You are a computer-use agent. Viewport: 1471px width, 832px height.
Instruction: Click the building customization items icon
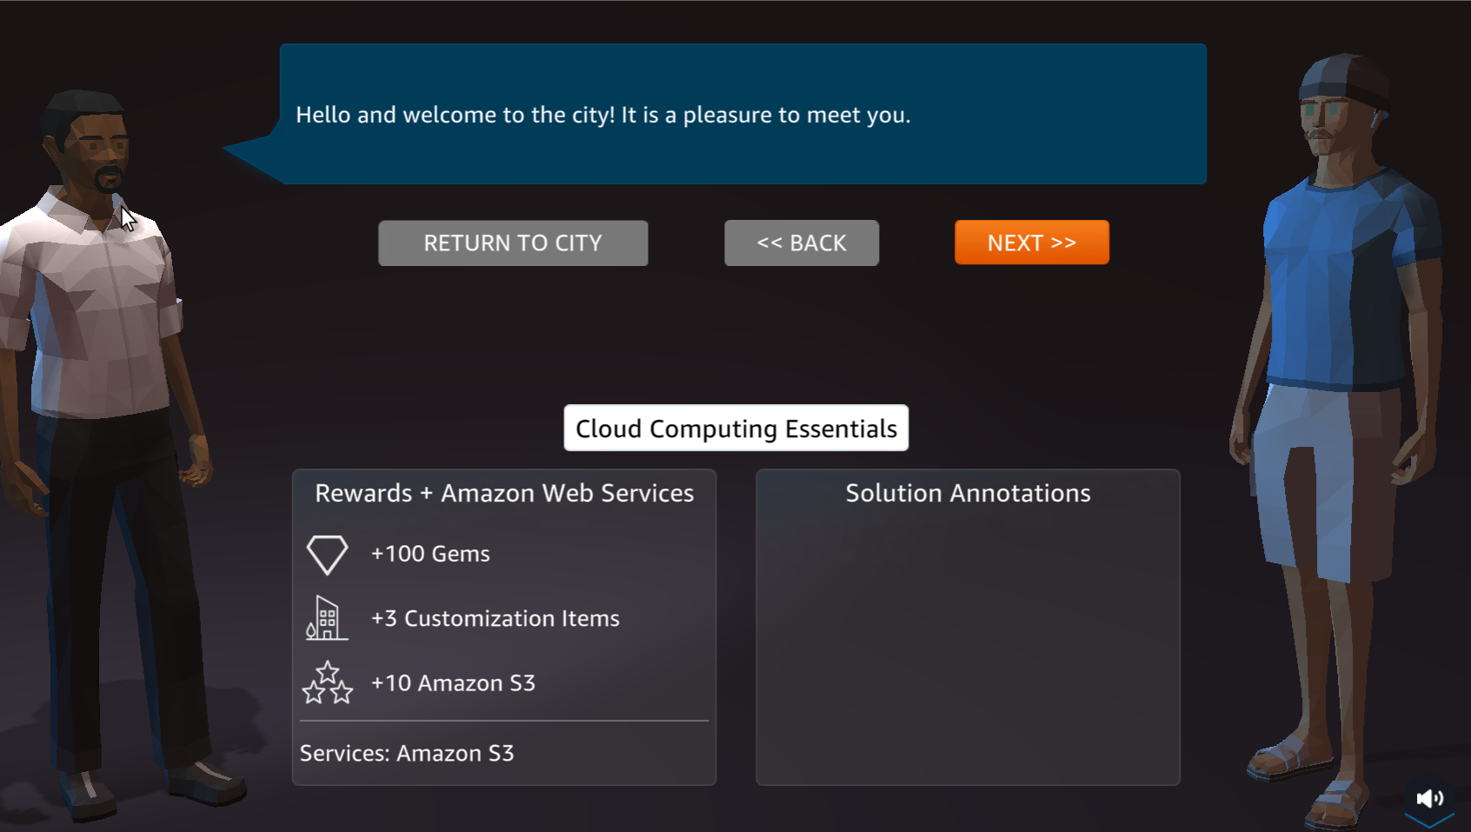(327, 618)
